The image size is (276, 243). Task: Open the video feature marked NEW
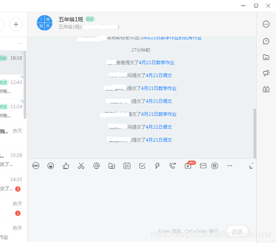pyautogui.click(x=188, y=165)
